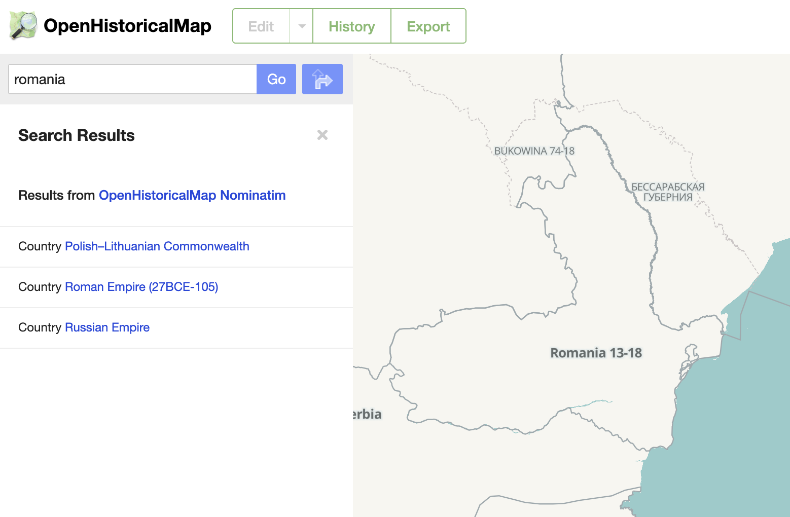Click the directions routing arrow icon
Viewport: 790px width, 517px height.
click(322, 79)
